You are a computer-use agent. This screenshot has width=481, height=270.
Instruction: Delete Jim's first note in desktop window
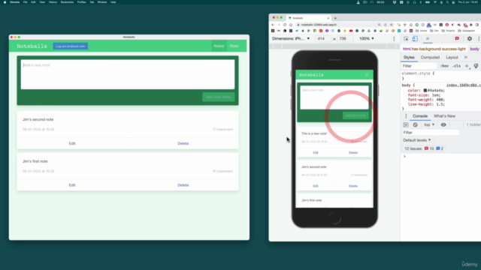(x=183, y=185)
